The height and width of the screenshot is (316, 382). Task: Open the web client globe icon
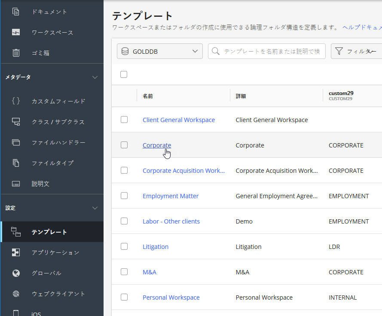[16, 294]
